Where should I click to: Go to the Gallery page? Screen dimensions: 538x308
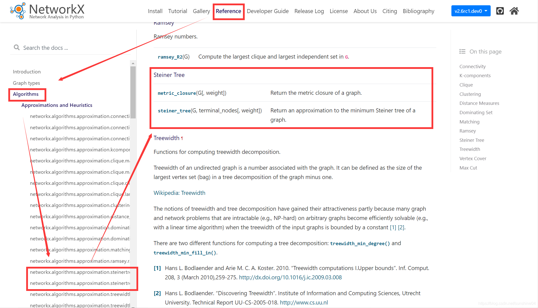pyautogui.click(x=201, y=11)
